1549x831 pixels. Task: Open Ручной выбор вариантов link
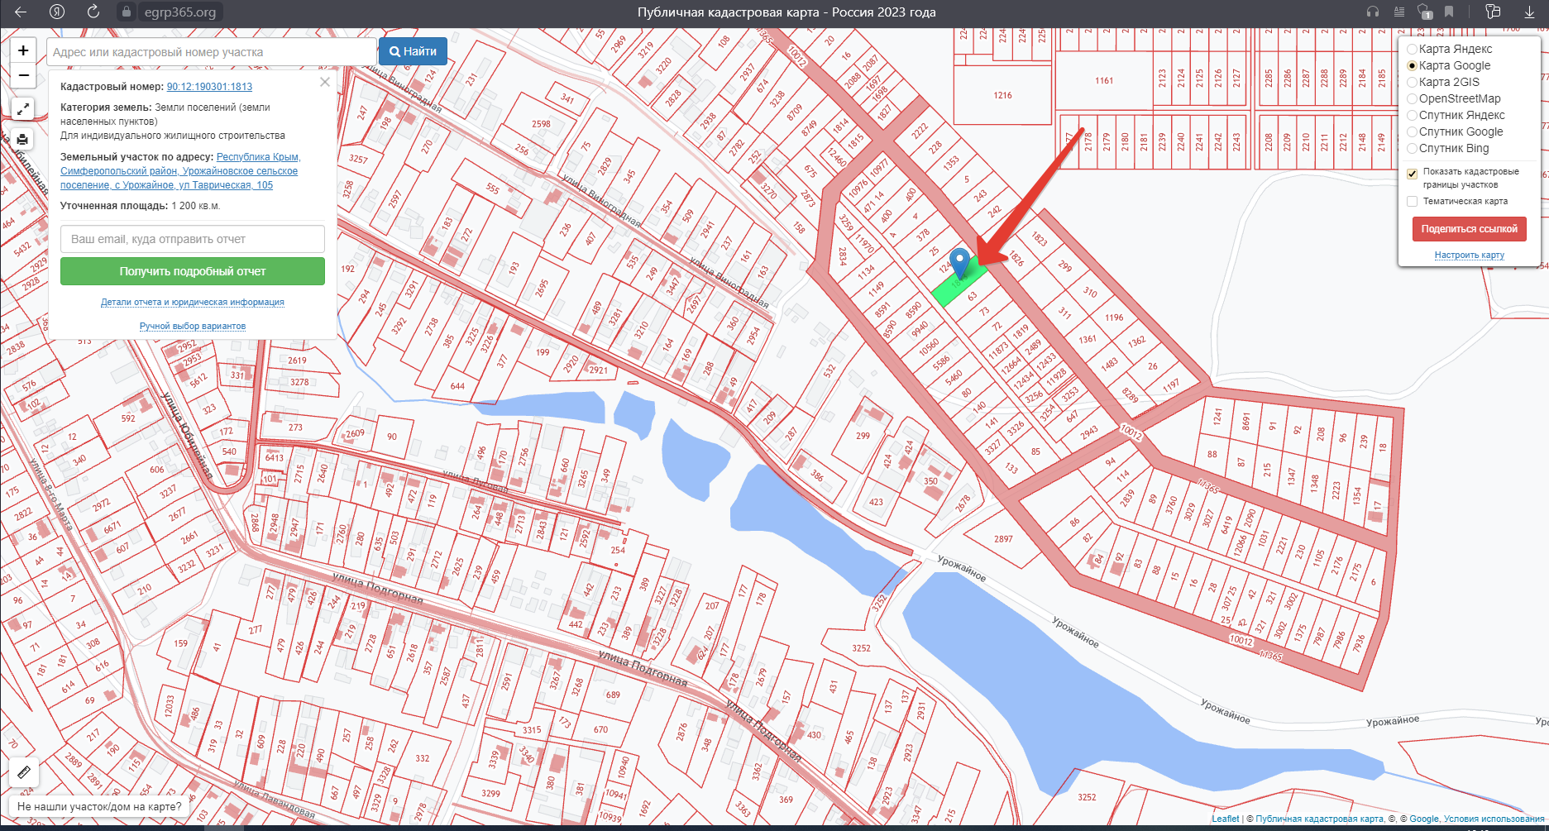193,327
